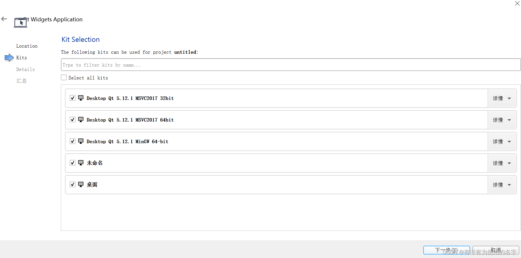Uncheck the 桌面 kit checkbox
Image resolution: width=521 pixels, height=258 pixels.
pyautogui.click(x=73, y=184)
